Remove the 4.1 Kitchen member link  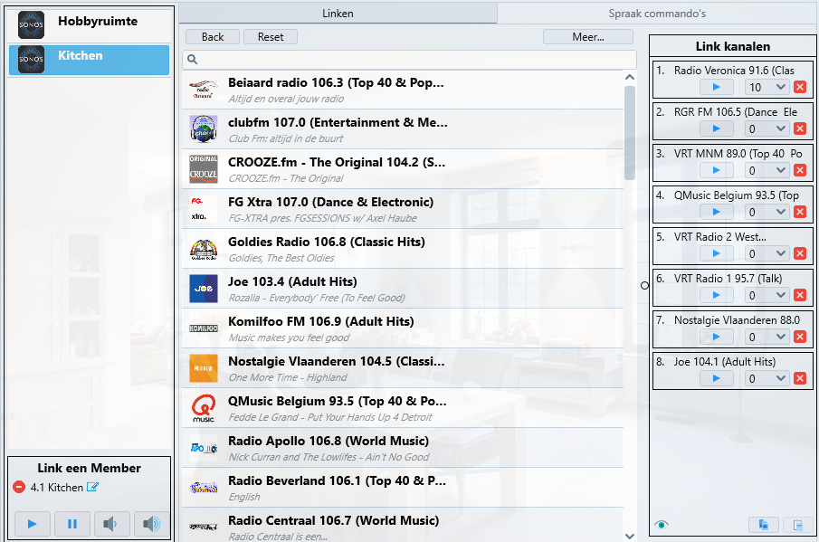[19, 487]
